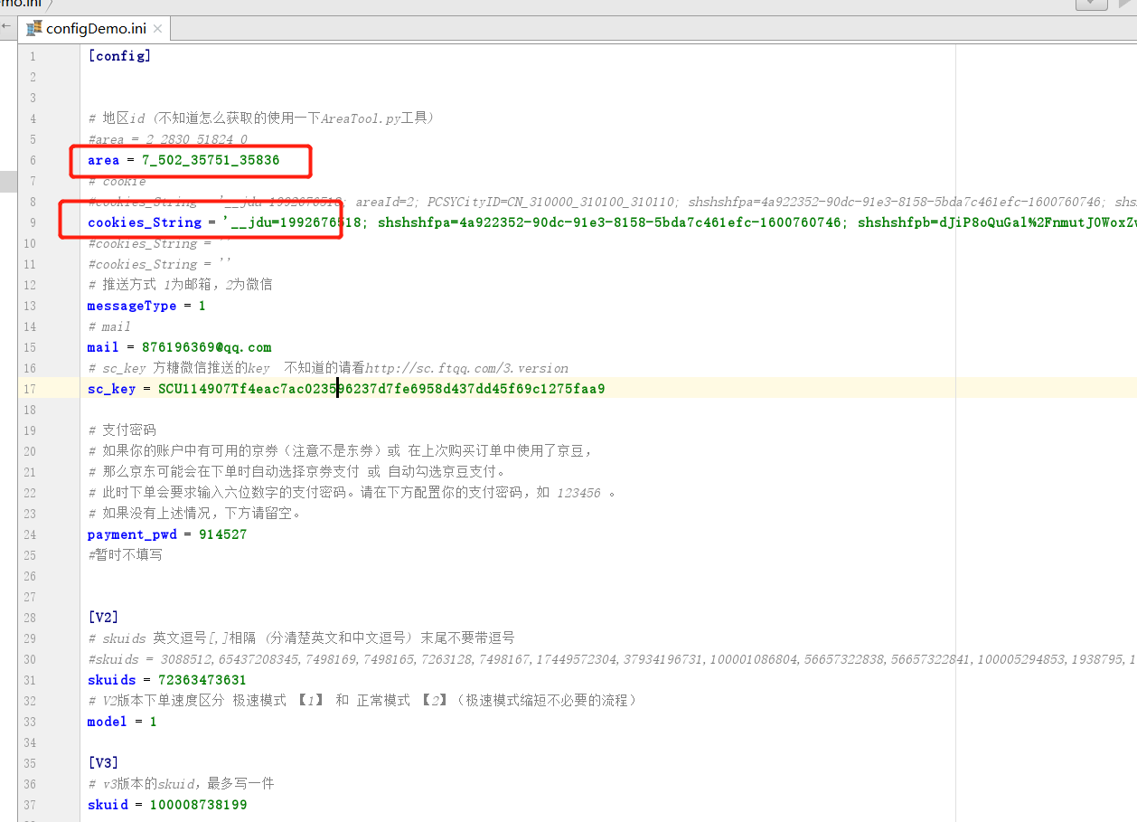The height and width of the screenshot is (822, 1137).
Task: Click the '# cookie' comment line
Action: [x=117, y=181]
